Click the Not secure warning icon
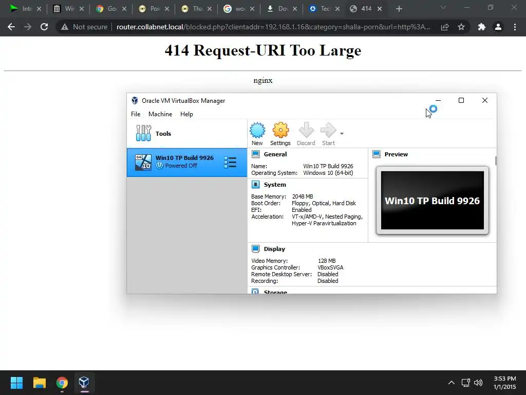The width and height of the screenshot is (526, 395). pyautogui.click(x=64, y=27)
